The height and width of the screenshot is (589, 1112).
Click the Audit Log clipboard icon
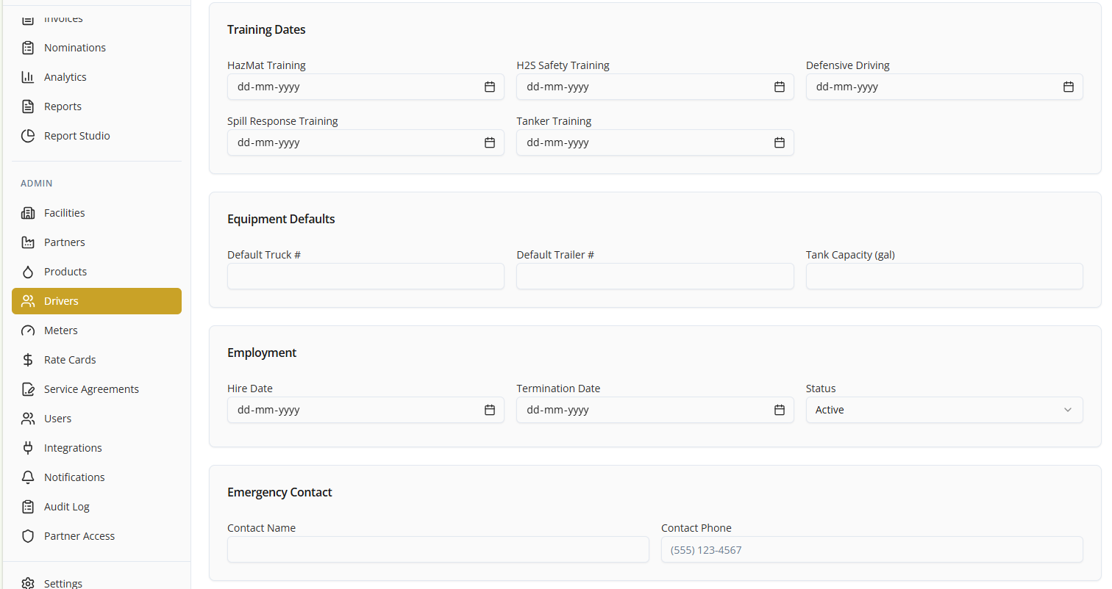coord(28,507)
